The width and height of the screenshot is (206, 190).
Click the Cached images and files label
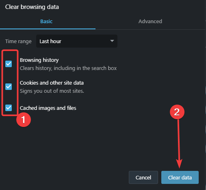(48, 108)
